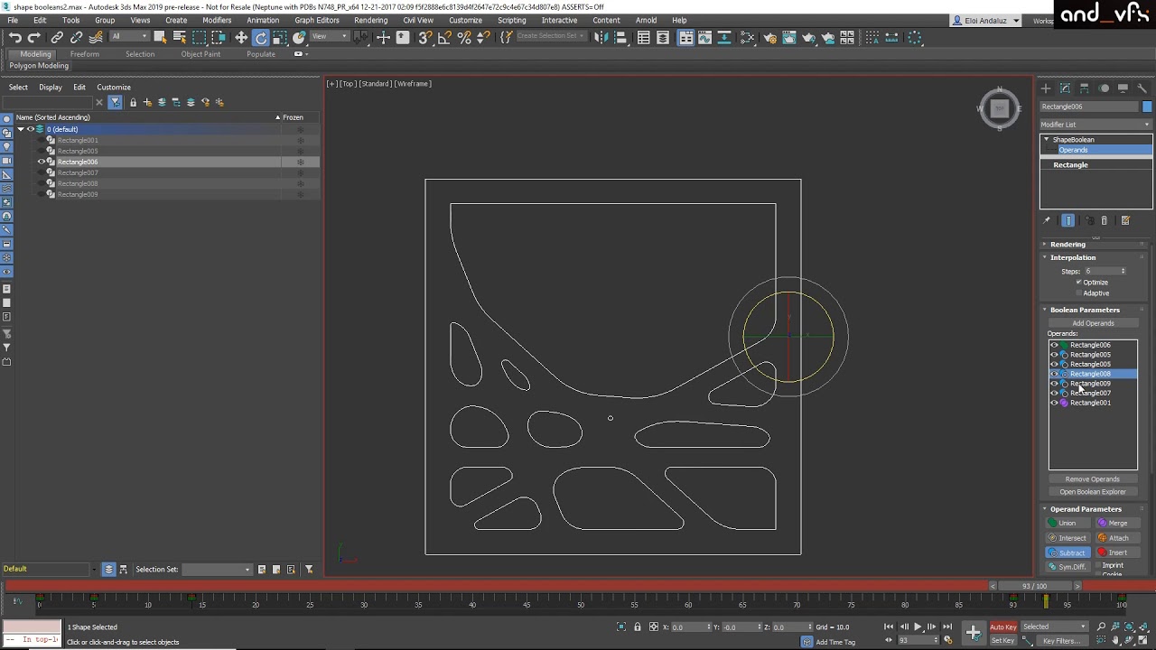Collapse the 0 (default) layer in Scene Explorer
This screenshot has width=1156, height=650.
pyautogui.click(x=20, y=129)
